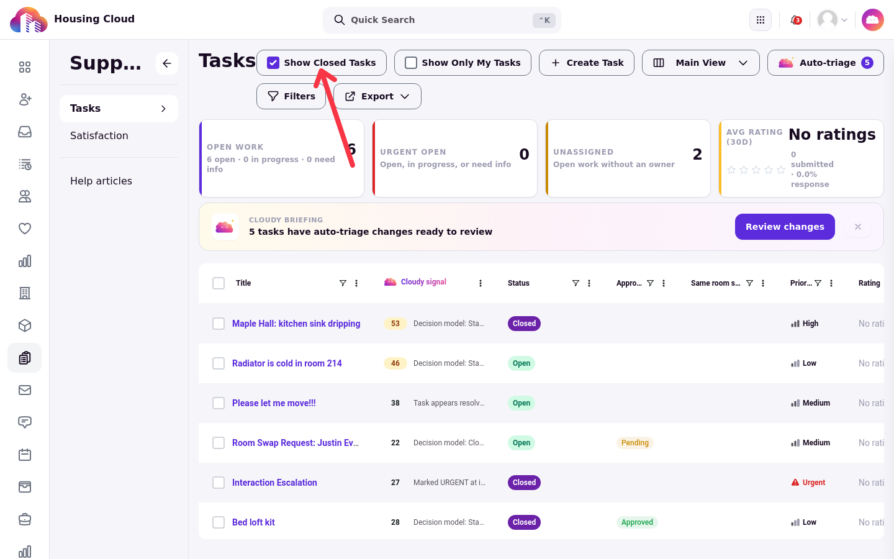Click the add-person icon in the left rail
Viewport: 894px width, 559px height.
pos(25,99)
